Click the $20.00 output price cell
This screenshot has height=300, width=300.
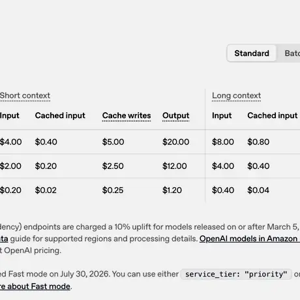click(175, 142)
